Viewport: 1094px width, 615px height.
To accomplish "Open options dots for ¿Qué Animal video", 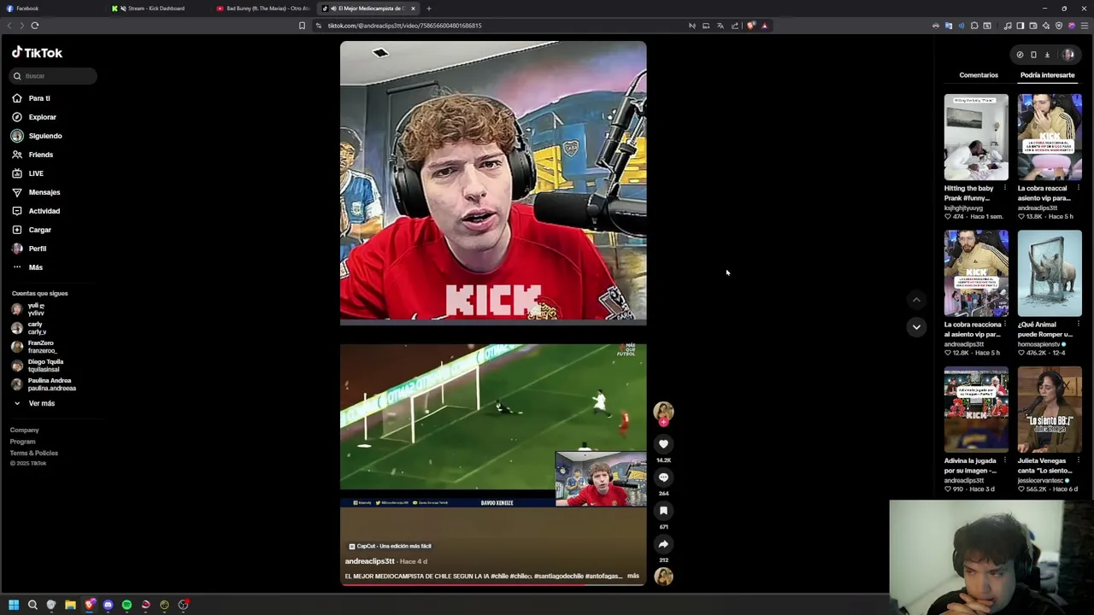I will (x=1079, y=325).
